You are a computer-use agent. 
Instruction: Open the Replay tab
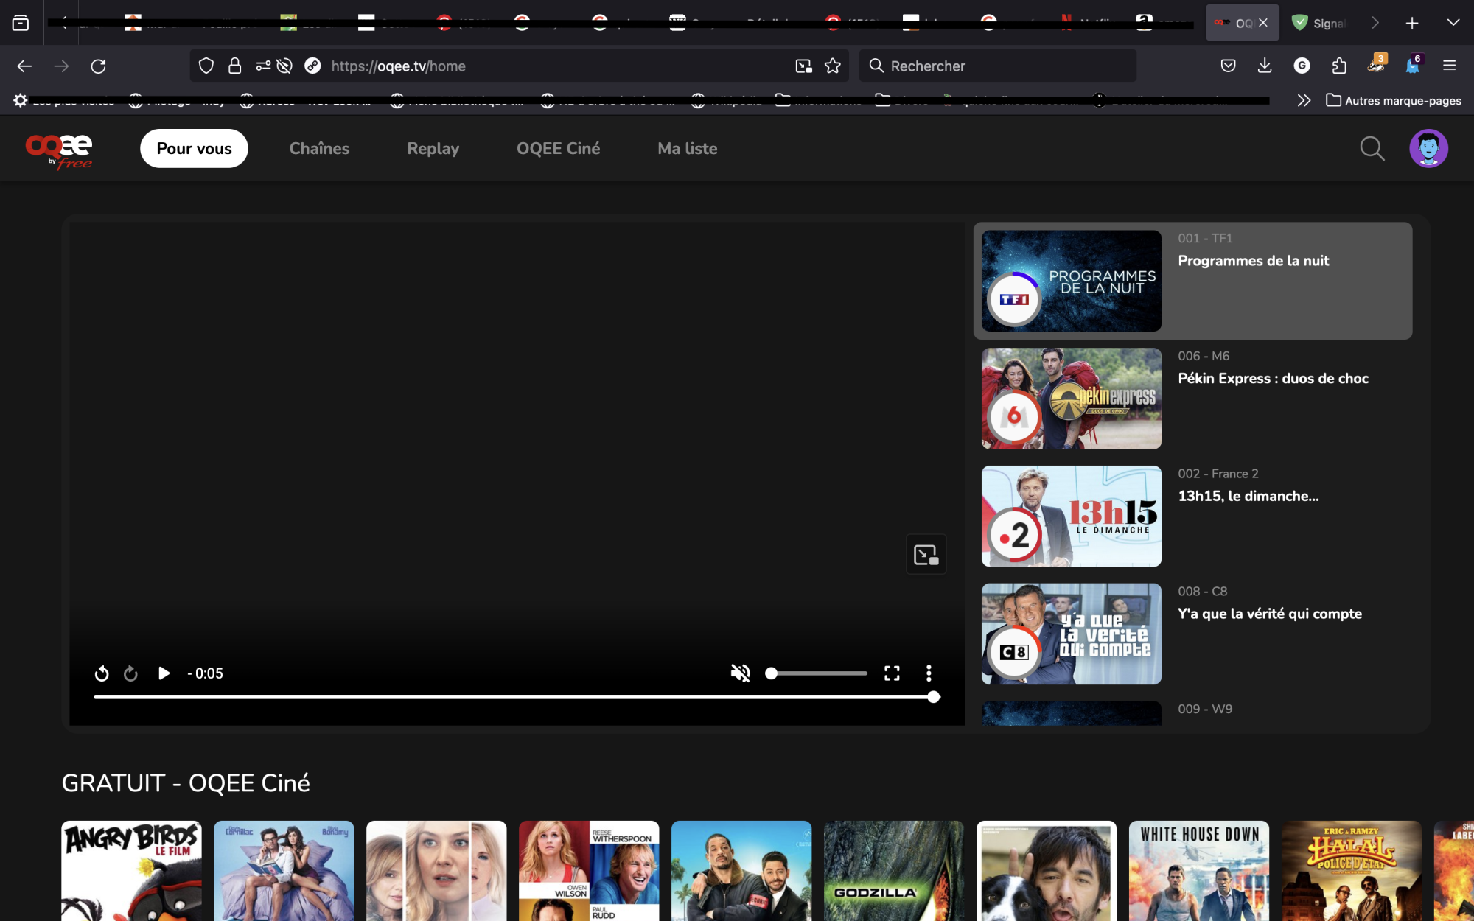(433, 148)
